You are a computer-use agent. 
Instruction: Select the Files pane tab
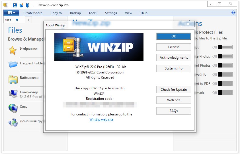(8, 20)
